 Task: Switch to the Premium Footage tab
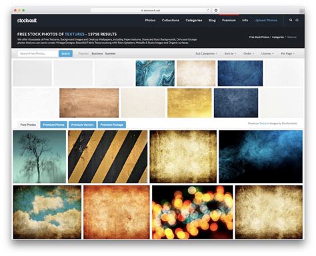coord(112,125)
